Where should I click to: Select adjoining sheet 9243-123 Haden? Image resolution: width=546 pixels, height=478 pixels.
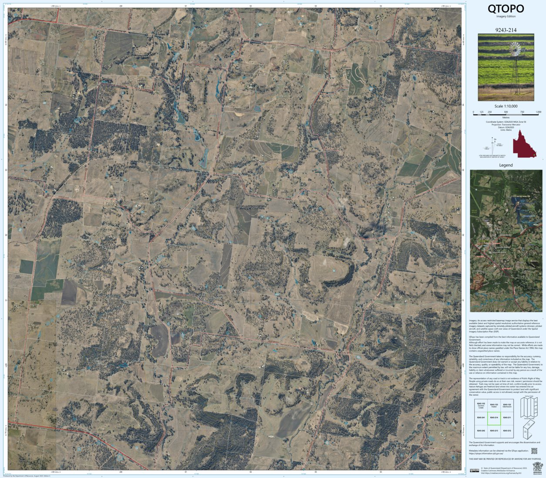click(x=494, y=406)
